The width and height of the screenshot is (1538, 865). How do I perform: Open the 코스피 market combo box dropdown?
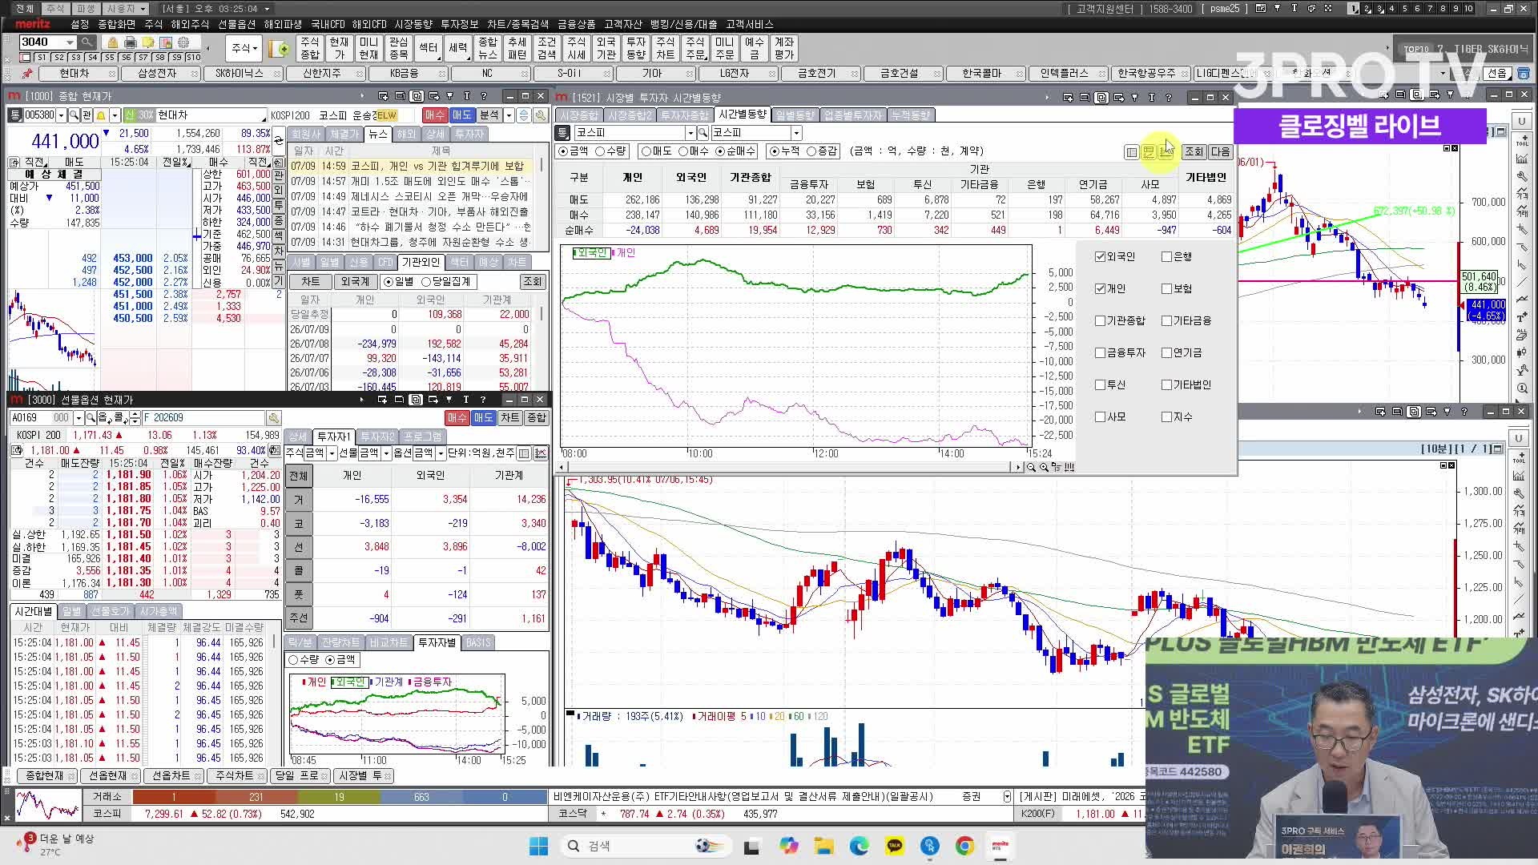click(690, 133)
